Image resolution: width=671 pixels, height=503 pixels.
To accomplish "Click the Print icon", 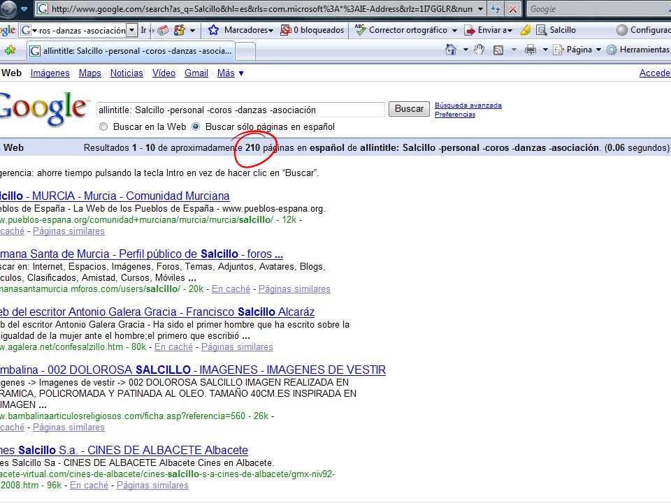I will pyautogui.click(x=531, y=50).
